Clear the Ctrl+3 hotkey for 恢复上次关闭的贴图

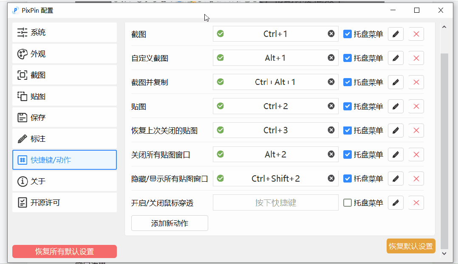coord(331,130)
